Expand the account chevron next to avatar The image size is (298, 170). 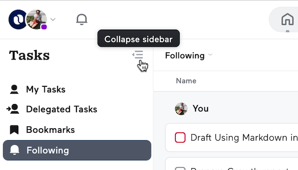click(x=53, y=19)
